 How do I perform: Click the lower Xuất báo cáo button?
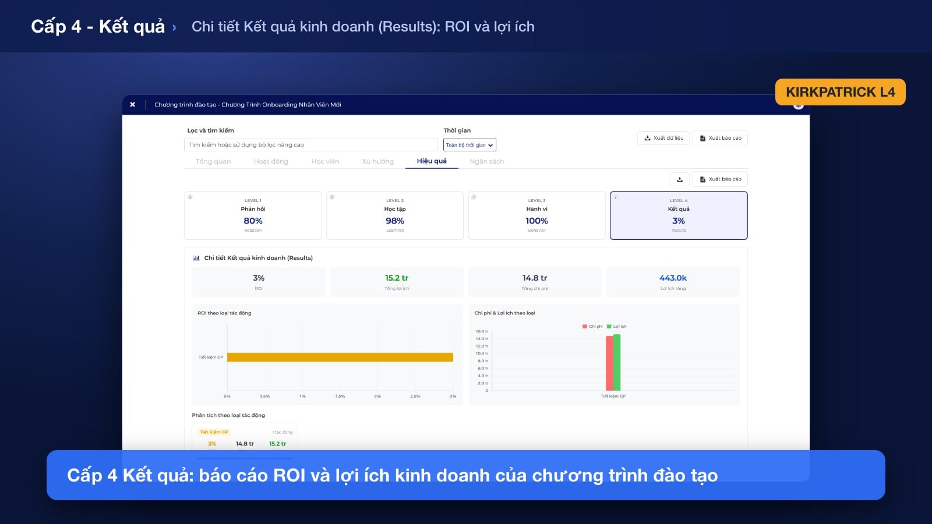click(x=720, y=179)
